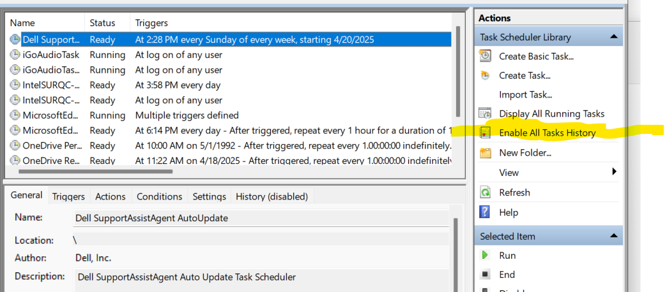Click Help in Actions pane
Screen dimensions: 665x292
pyautogui.click(x=508, y=212)
